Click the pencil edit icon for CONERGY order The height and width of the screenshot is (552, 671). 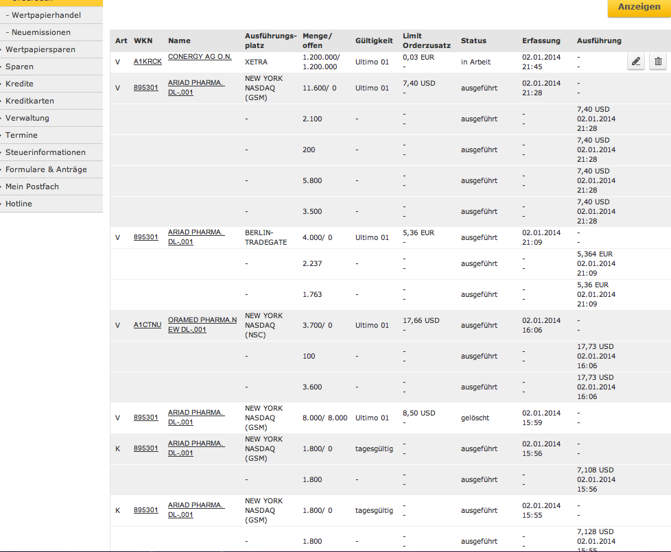pyautogui.click(x=636, y=62)
